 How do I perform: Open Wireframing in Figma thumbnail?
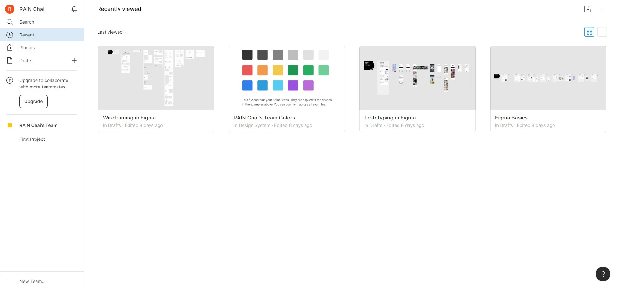click(x=156, y=78)
